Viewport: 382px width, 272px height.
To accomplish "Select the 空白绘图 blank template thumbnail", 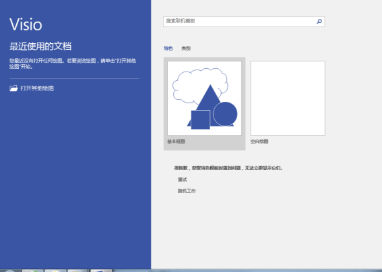I will 288,98.
